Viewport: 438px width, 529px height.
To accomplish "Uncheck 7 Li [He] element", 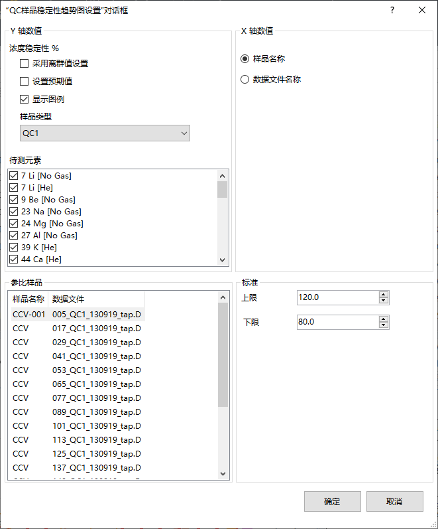I will coord(13,188).
